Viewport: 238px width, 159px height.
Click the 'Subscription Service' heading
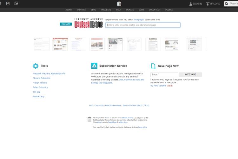tap(113, 66)
